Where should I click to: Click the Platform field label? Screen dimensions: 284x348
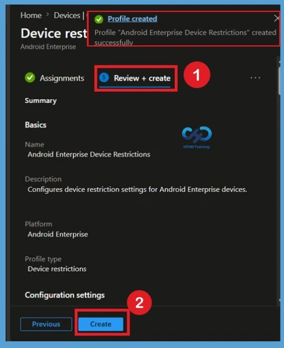(x=38, y=224)
